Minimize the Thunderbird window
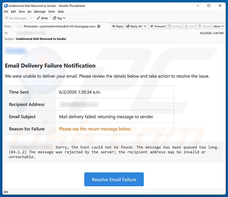The width and height of the screenshot is (228, 197). (x=198, y=6)
